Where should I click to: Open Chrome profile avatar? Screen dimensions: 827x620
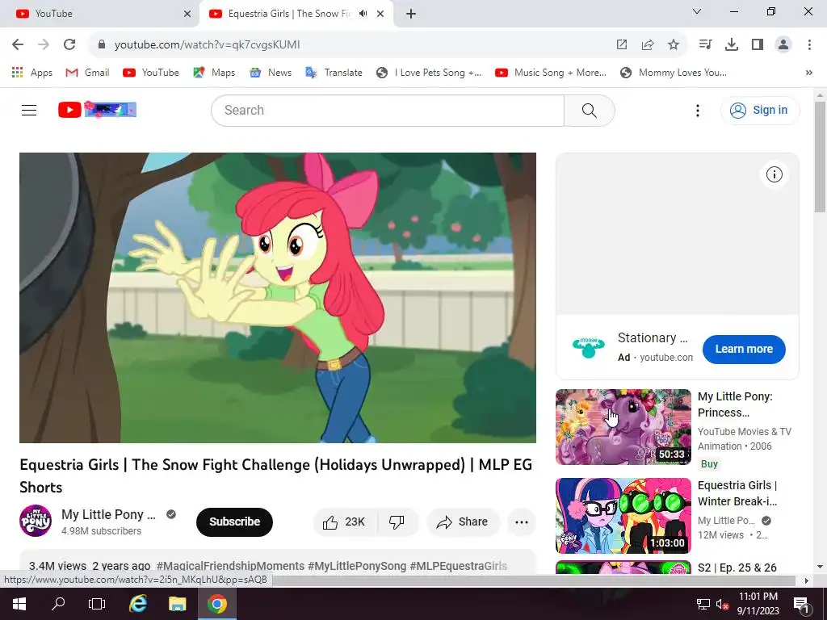(x=783, y=44)
